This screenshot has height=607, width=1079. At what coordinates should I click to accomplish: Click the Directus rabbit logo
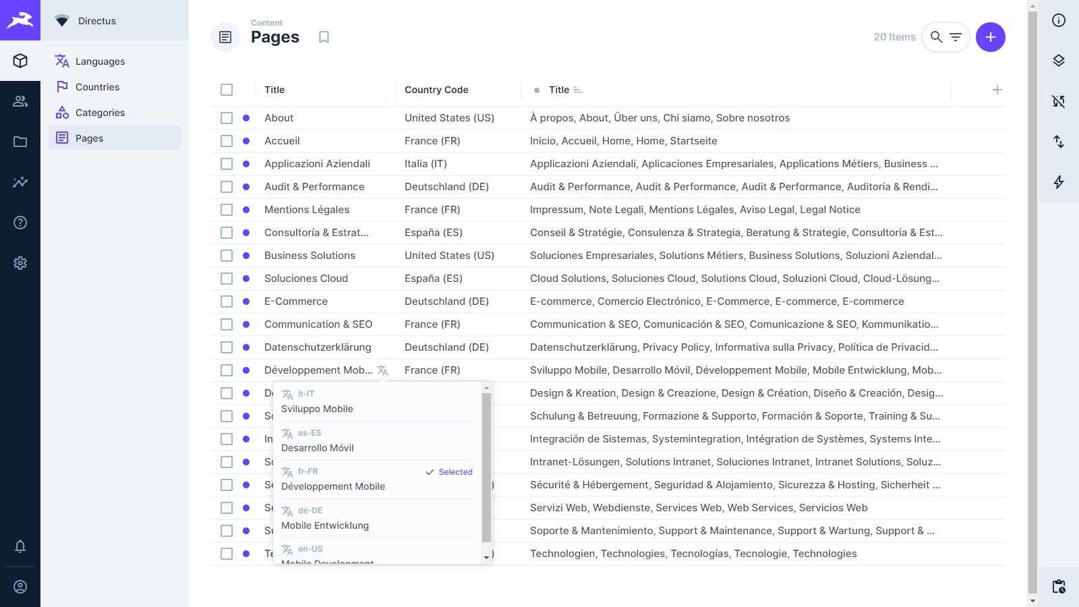tap(20, 20)
